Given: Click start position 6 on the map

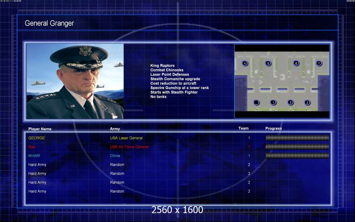Looking at the screenshot, I should [x=296, y=63].
